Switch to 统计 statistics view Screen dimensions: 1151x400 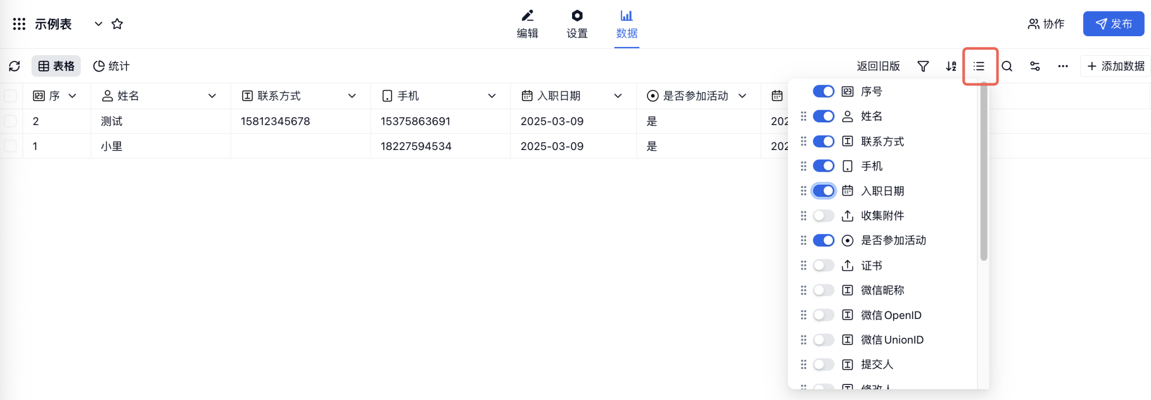(112, 66)
